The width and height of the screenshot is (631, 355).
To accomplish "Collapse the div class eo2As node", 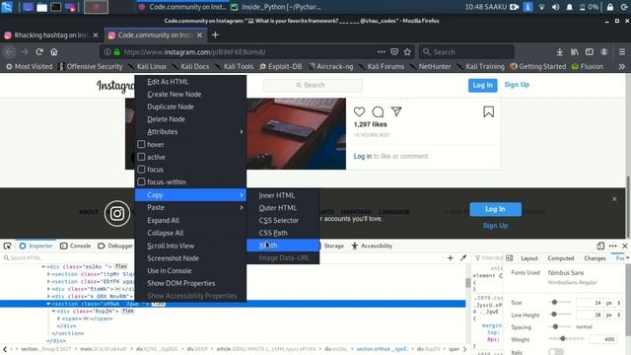I will coord(43,266).
